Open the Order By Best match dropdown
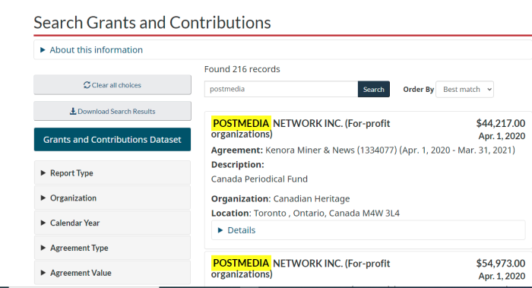Viewport: 532px width, 288px height. coord(464,89)
